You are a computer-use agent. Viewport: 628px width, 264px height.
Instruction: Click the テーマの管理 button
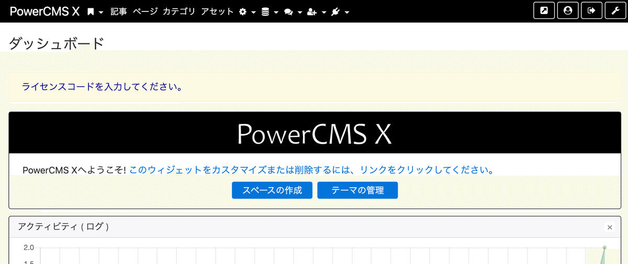click(x=357, y=190)
